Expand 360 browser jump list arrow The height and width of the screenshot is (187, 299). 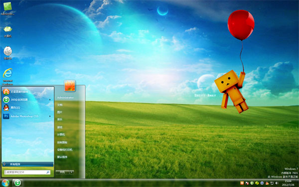coord(50,100)
